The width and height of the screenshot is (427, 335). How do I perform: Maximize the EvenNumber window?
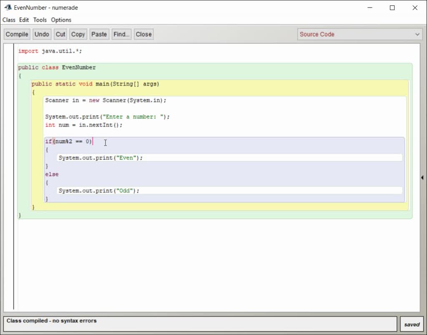392,8
